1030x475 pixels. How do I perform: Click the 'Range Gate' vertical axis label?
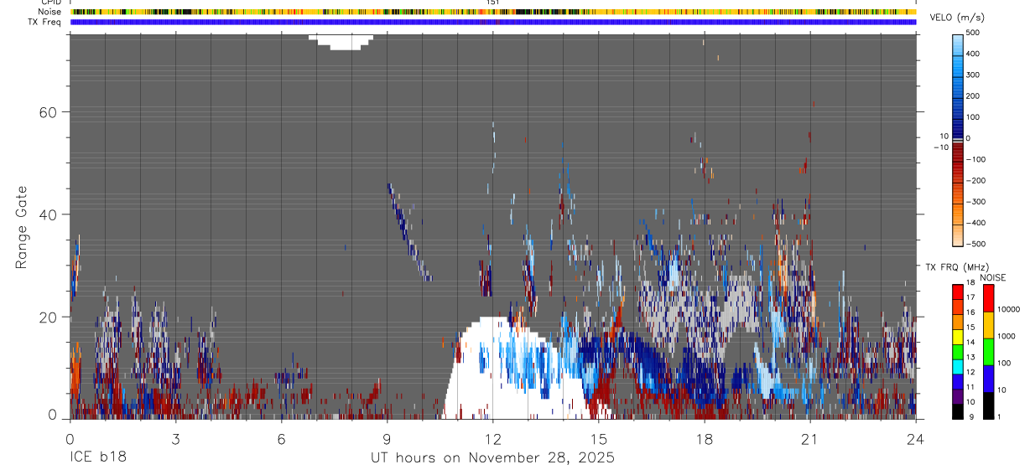pyautogui.click(x=21, y=225)
